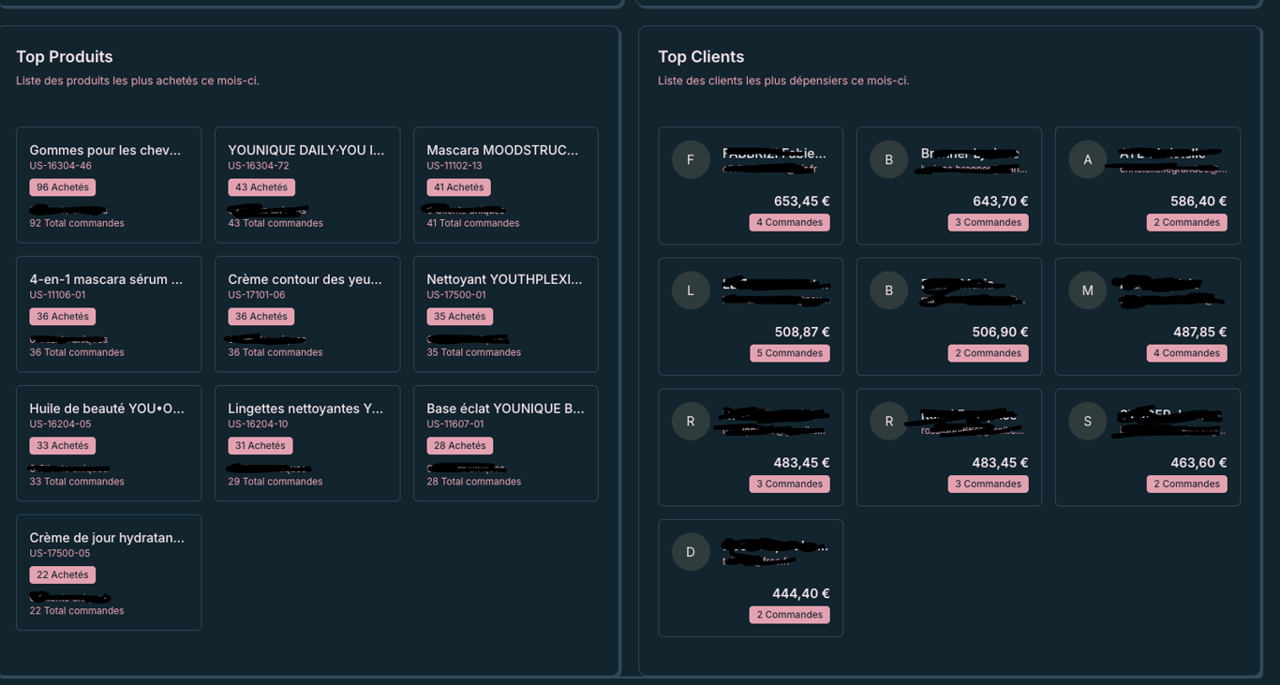1280x685 pixels.
Task: Click 2 Commandes badge under 444,40 €
Action: click(x=790, y=615)
